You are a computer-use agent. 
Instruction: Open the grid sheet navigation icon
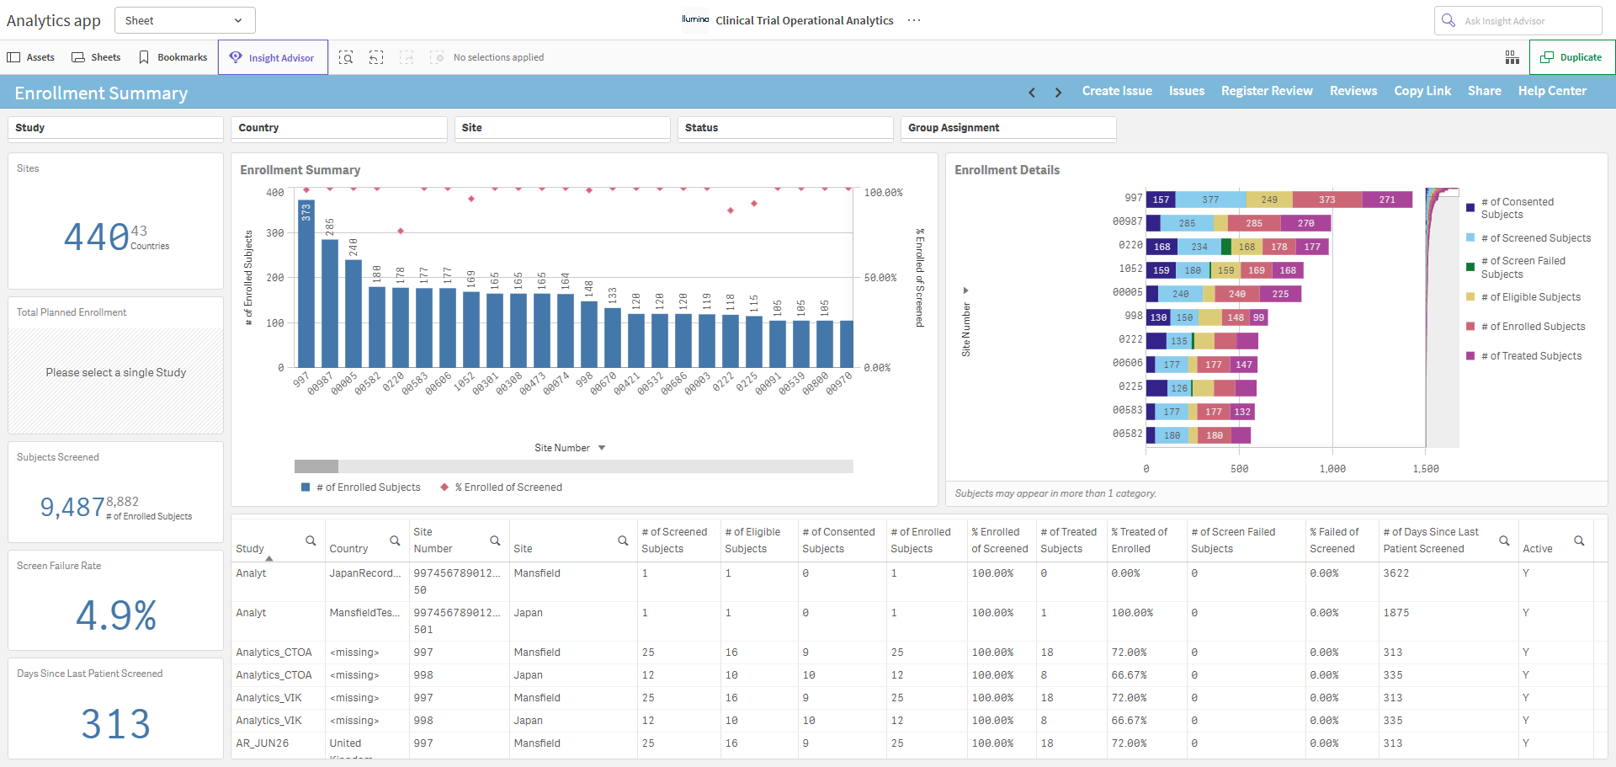[1512, 57]
